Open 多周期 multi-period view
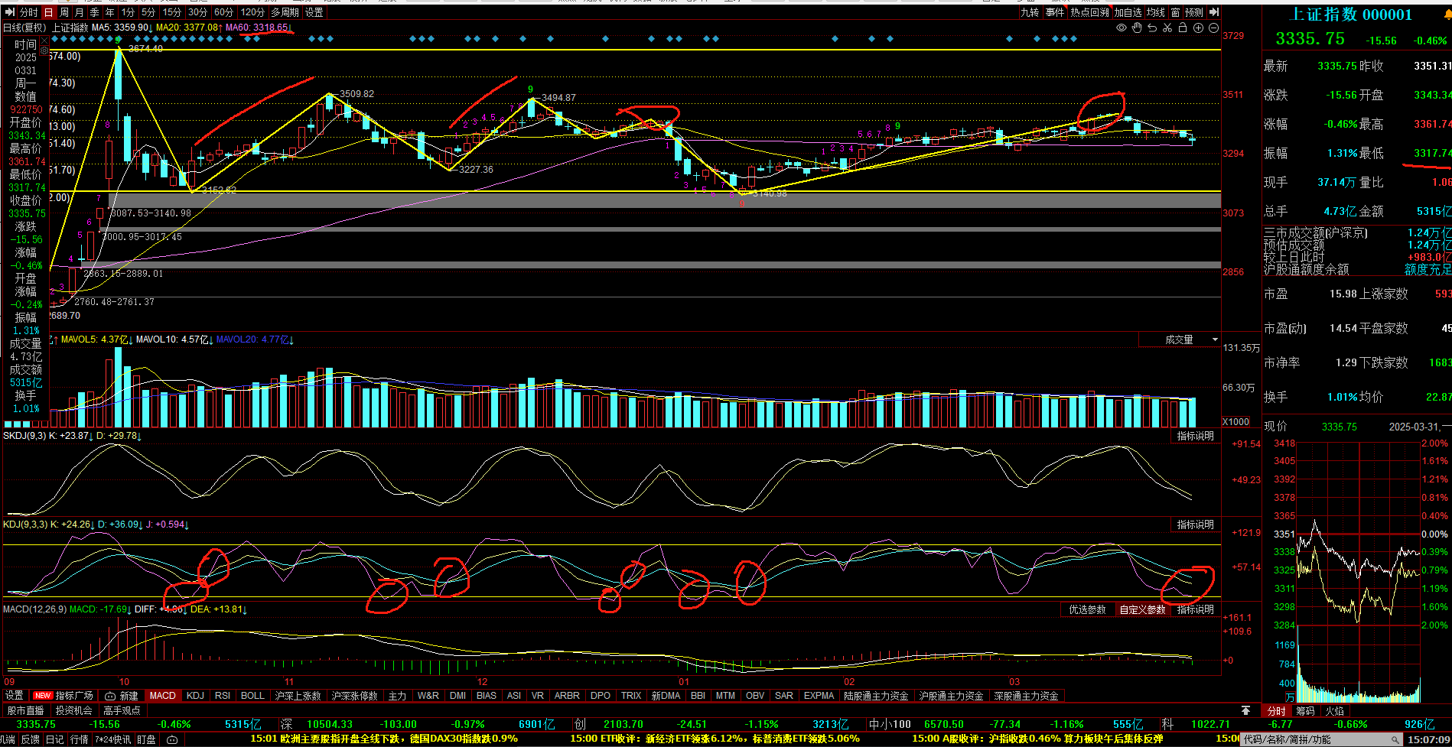This screenshot has height=747, width=1452. [x=285, y=12]
